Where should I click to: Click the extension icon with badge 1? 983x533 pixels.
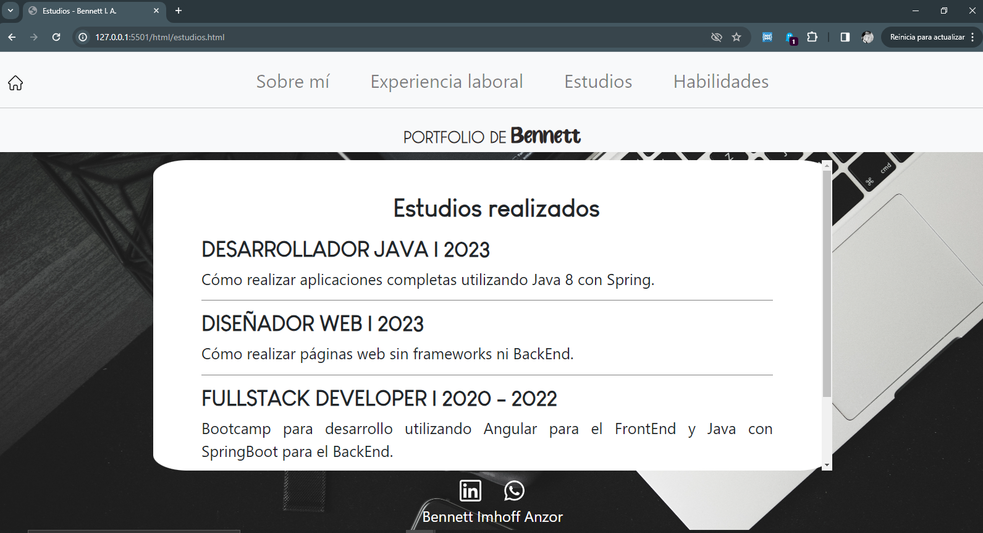click(791, 38)
